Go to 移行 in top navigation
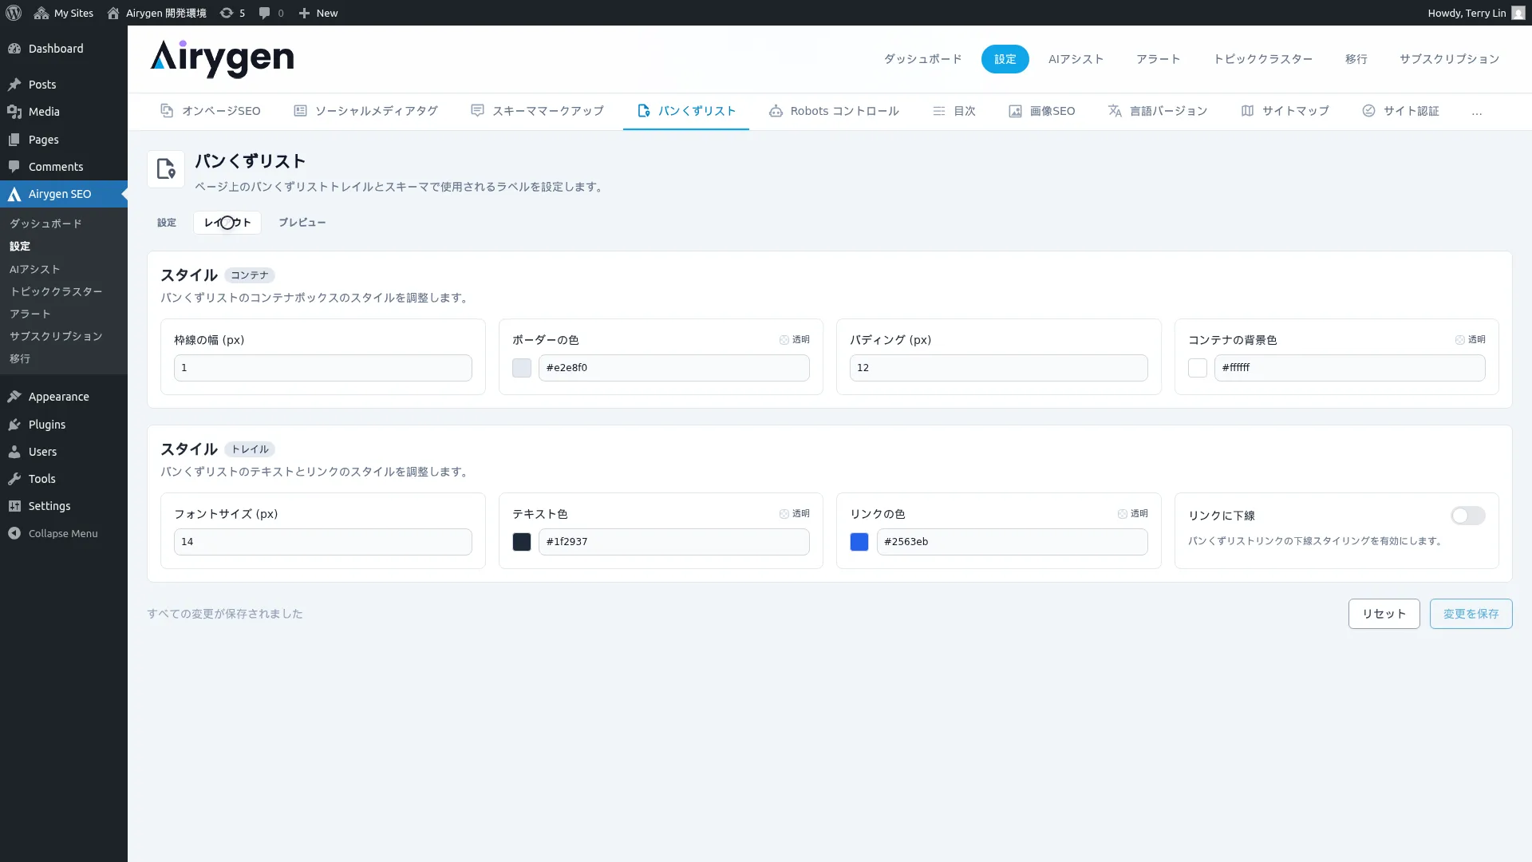The image size is (1532, 862). (x=1356, y=59)
